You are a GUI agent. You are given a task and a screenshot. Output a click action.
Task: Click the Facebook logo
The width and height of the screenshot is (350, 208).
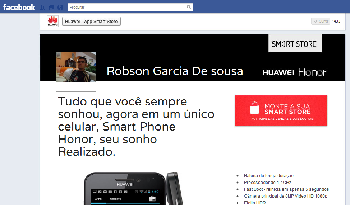pos(19,7)
